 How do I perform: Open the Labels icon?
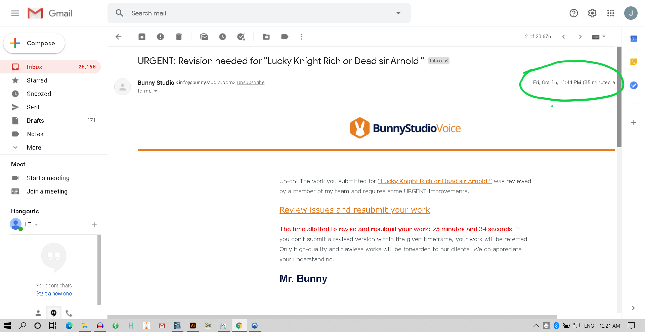point(285,37)
